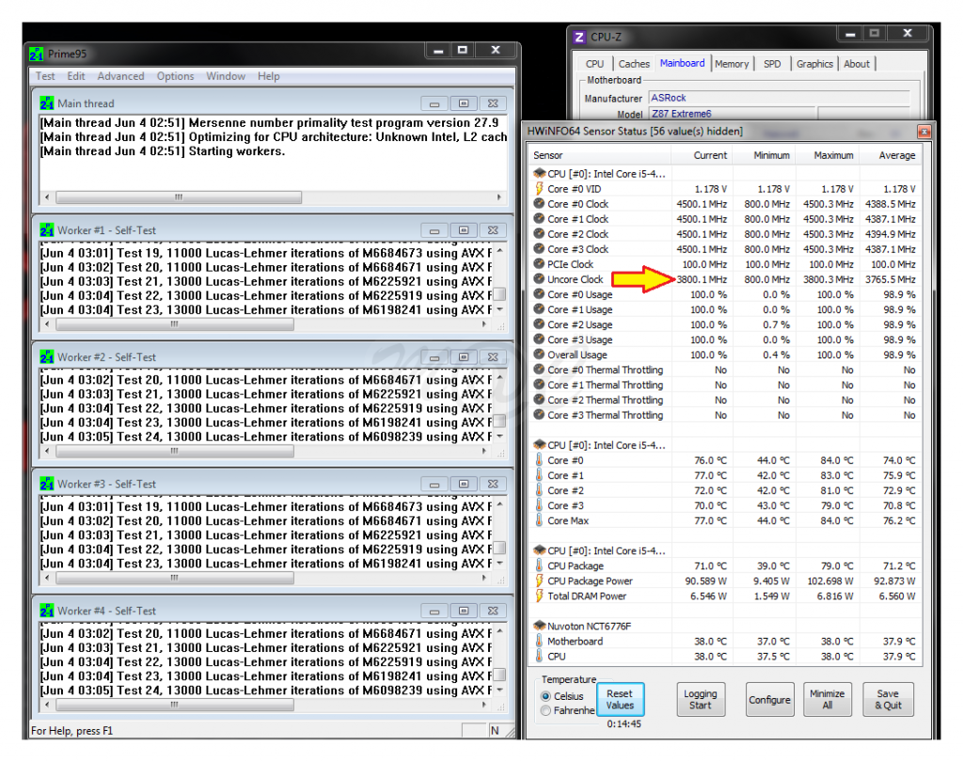Click the Save & Quit button
963x761 pixels.
pos(887,700)
